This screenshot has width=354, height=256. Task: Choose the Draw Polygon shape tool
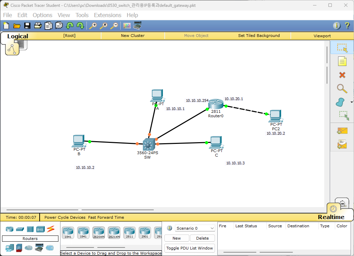point(340,102)
